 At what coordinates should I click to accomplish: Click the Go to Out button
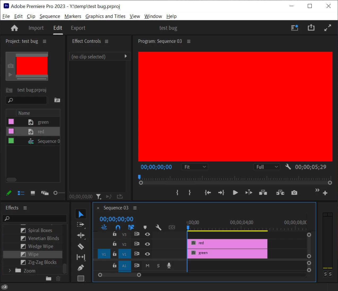[221, 192]
